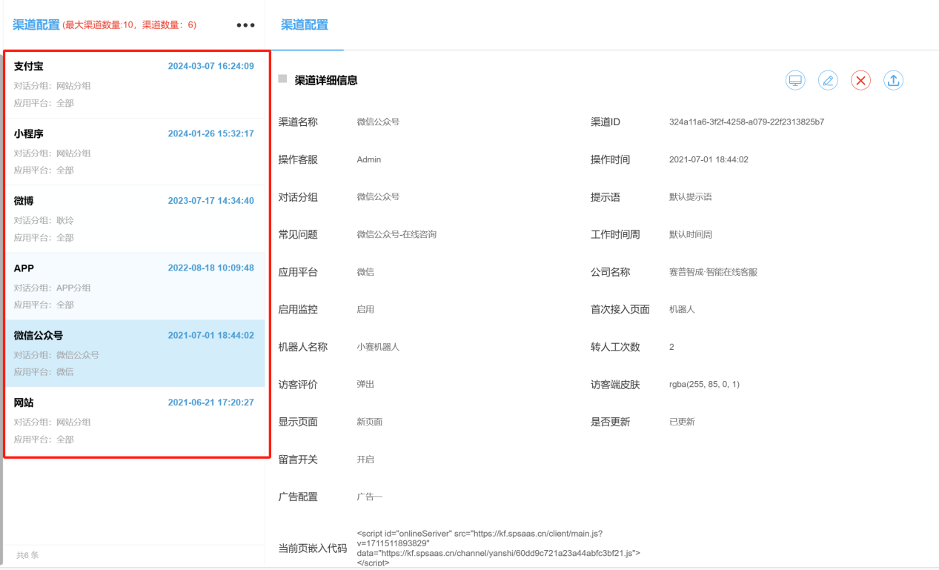
Task: Click the red X delete channel icon
Action: [x=860, y=81]
